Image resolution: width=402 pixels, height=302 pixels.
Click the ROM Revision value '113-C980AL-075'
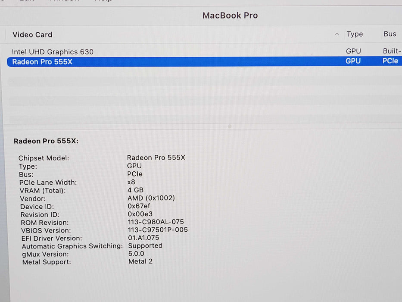[x=156, y=222]
